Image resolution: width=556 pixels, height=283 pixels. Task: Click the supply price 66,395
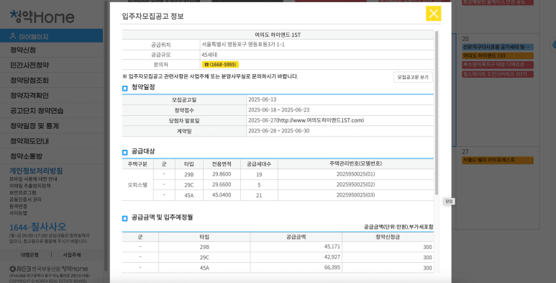(332, 267)
